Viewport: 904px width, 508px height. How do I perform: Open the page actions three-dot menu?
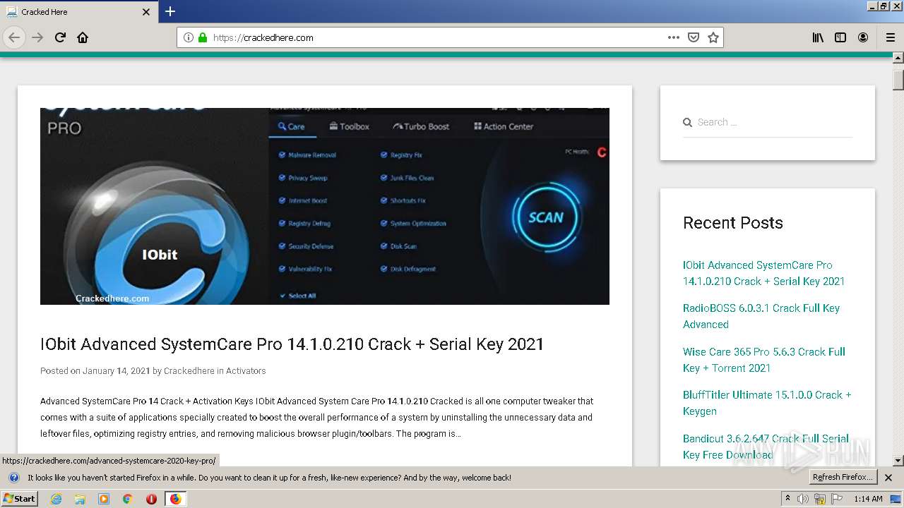(x=674, y=37)
